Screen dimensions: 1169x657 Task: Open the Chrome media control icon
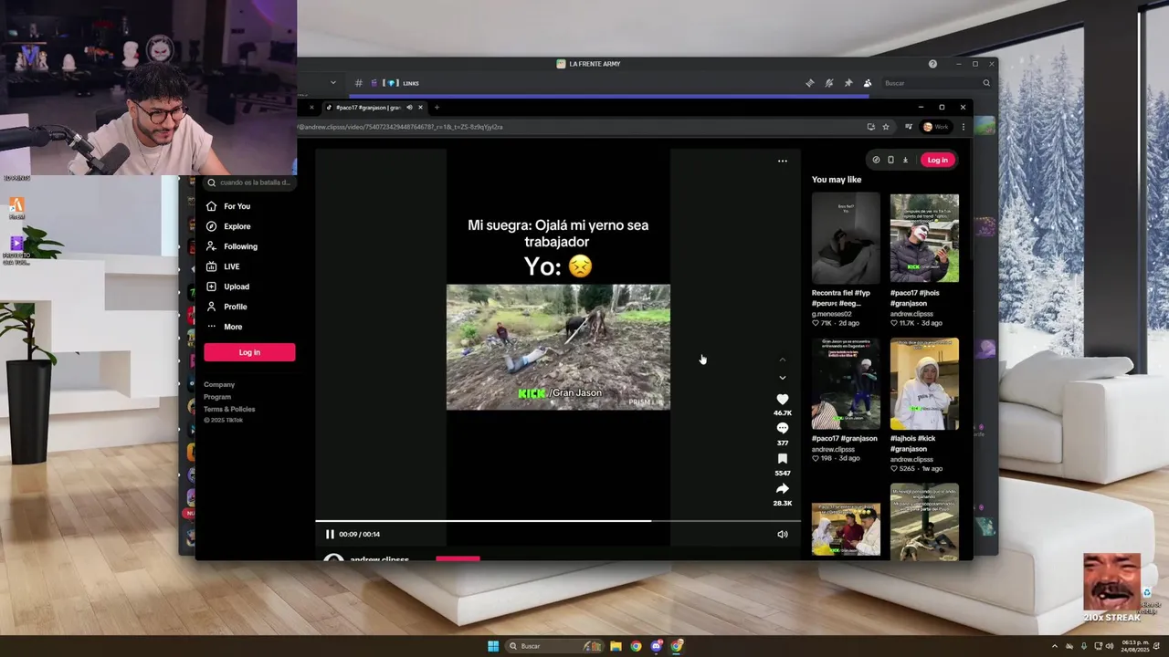pos(908,127)
